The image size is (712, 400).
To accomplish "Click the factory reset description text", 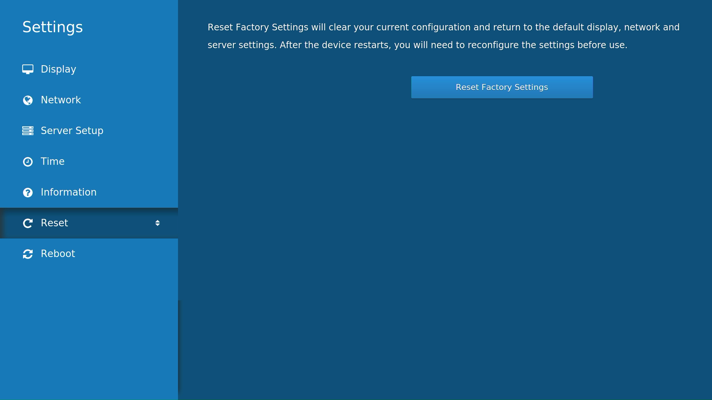I will [x=443, y=36].
